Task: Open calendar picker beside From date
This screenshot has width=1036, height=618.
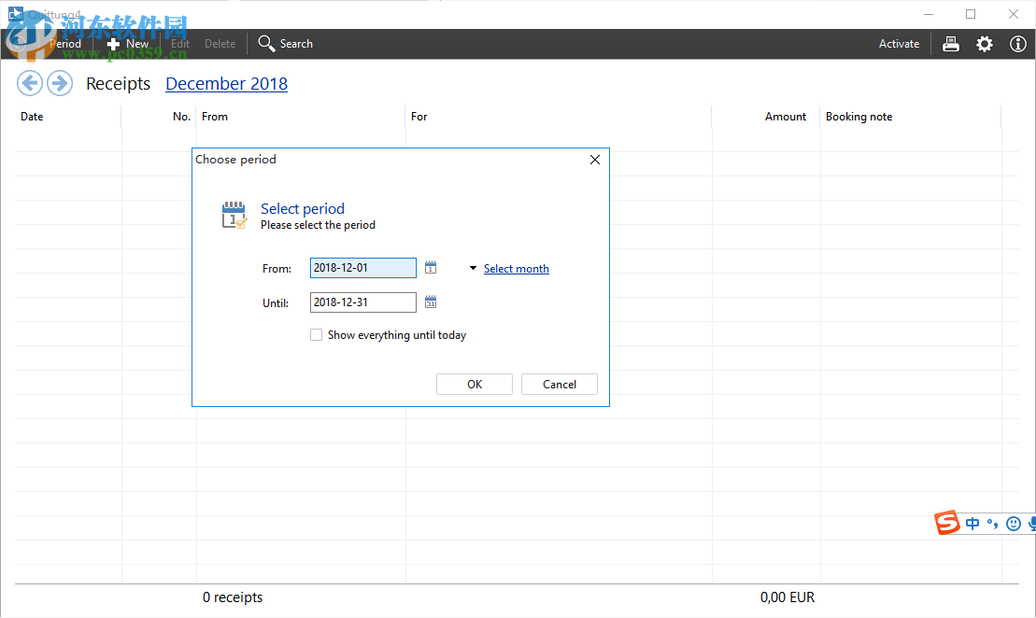Action: tap(431, 268)
